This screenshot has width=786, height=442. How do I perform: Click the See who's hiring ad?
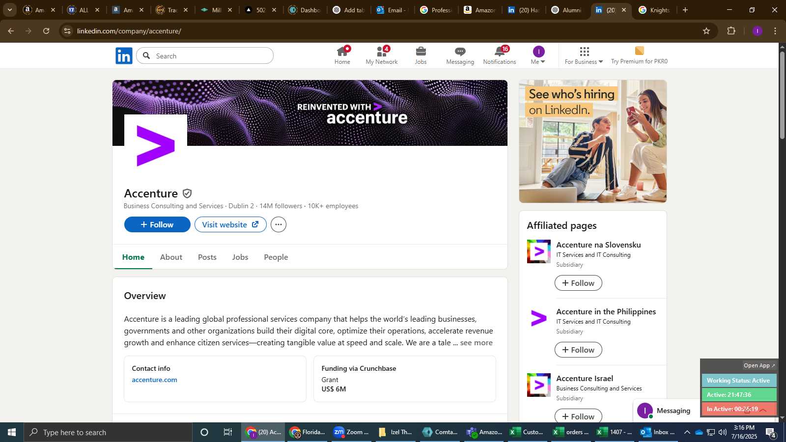pos(593,141)
